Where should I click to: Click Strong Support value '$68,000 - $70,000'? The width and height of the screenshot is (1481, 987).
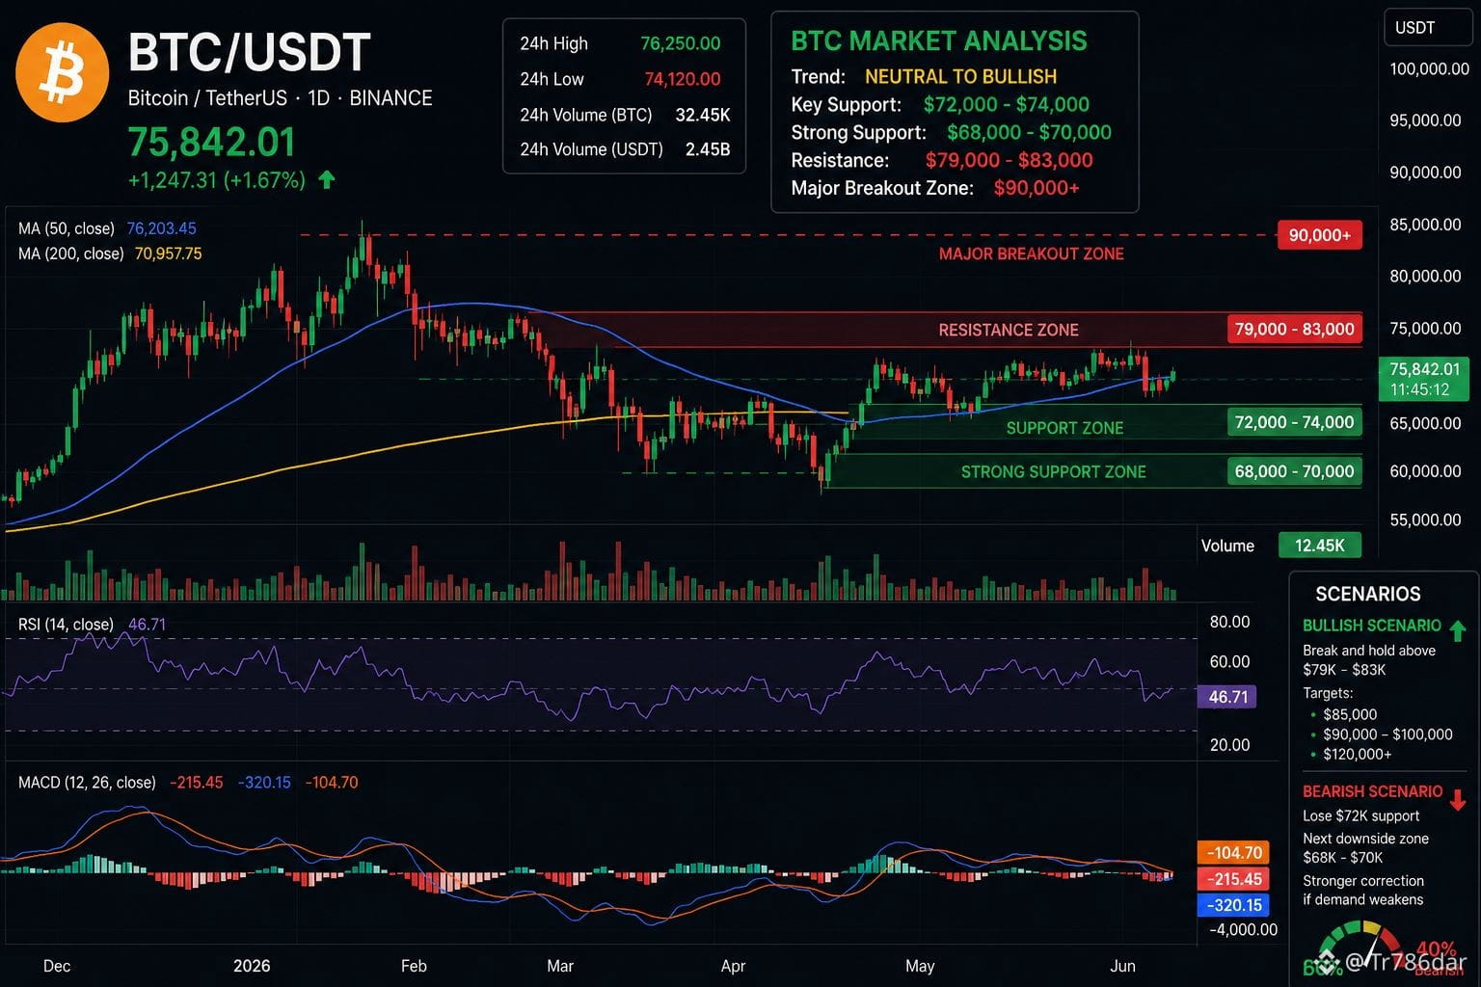pos(1029,133)
